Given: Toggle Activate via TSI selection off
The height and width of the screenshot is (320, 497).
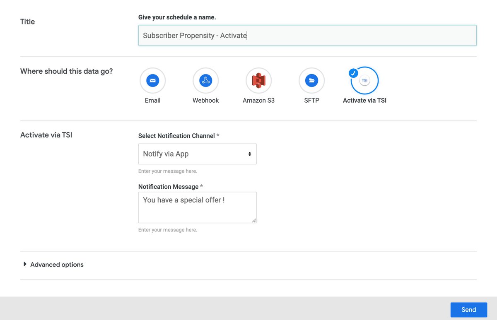Looking at the screenshot, I should pos(364,80).
